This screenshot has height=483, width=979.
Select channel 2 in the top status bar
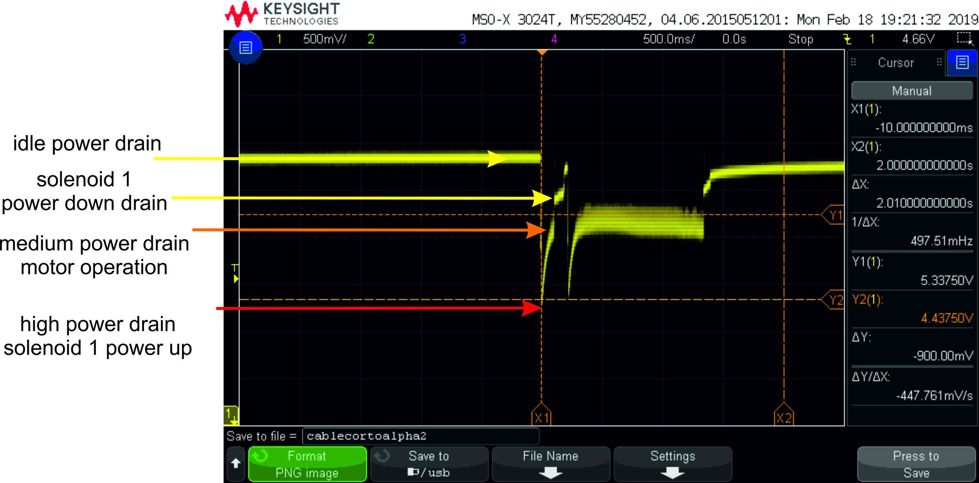[371, 39]
